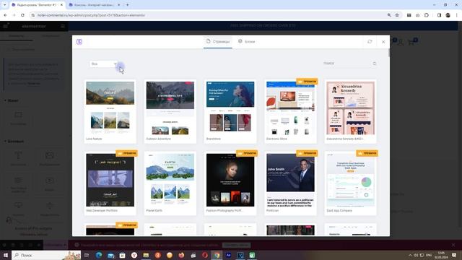Open the Brandstore template thumbnail
Screen dimensions: 462x260
[230, 108]
